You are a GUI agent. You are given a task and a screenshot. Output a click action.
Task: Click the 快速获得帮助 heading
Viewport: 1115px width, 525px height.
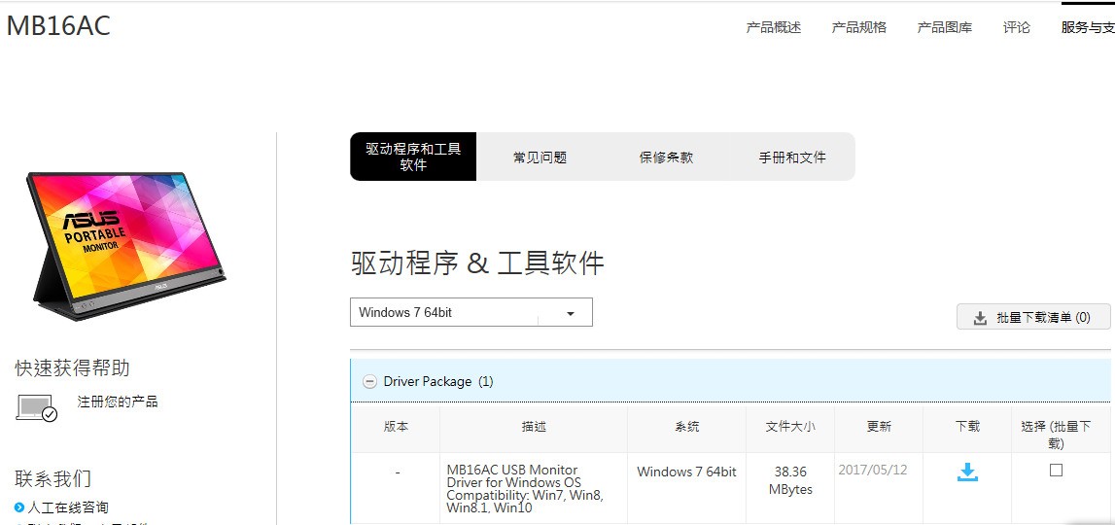pos(73,367)
